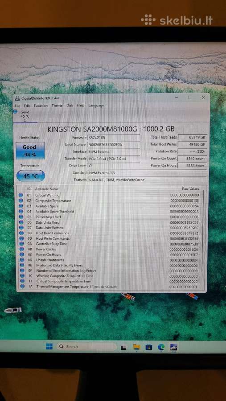Click the CrystalDiskInfo taskbar icon
Image resolution: width=226 pixels, height=401 pixels.
pos(174,347)
